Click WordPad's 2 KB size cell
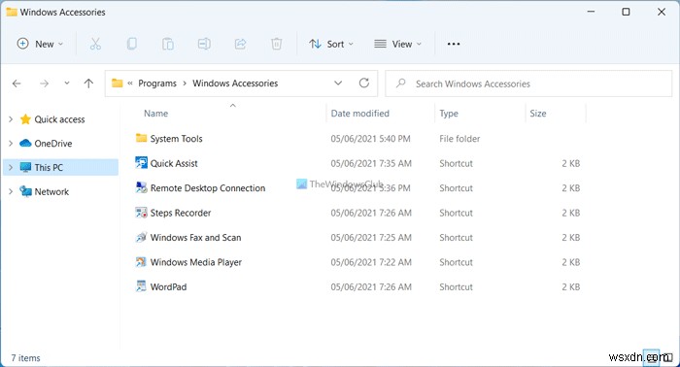 [571, 286]
